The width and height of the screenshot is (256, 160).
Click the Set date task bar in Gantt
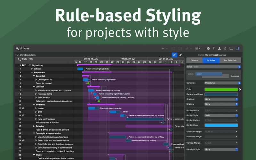(80, 69)
